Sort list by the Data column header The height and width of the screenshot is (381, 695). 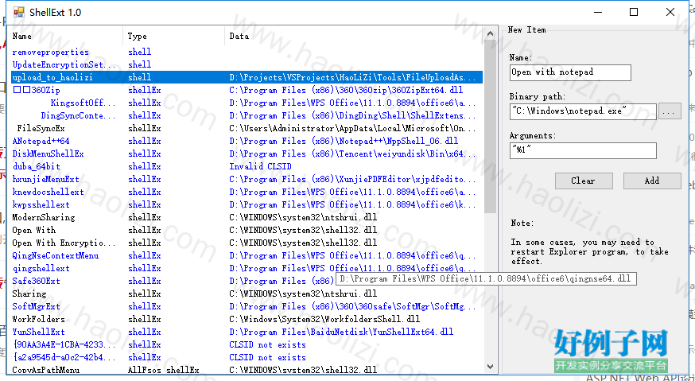coord(355,36)
